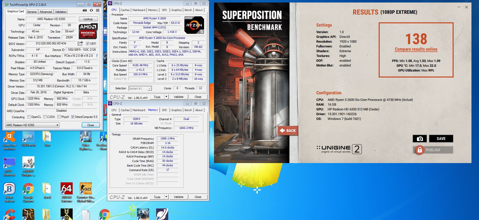Click the Tools button in the CPU-Z processor window

pyautogui.click(x=157, y=97)
